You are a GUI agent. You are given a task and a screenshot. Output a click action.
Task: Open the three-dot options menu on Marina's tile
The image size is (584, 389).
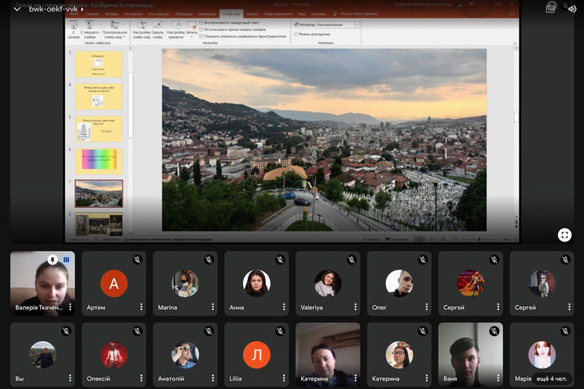point(212,307)
